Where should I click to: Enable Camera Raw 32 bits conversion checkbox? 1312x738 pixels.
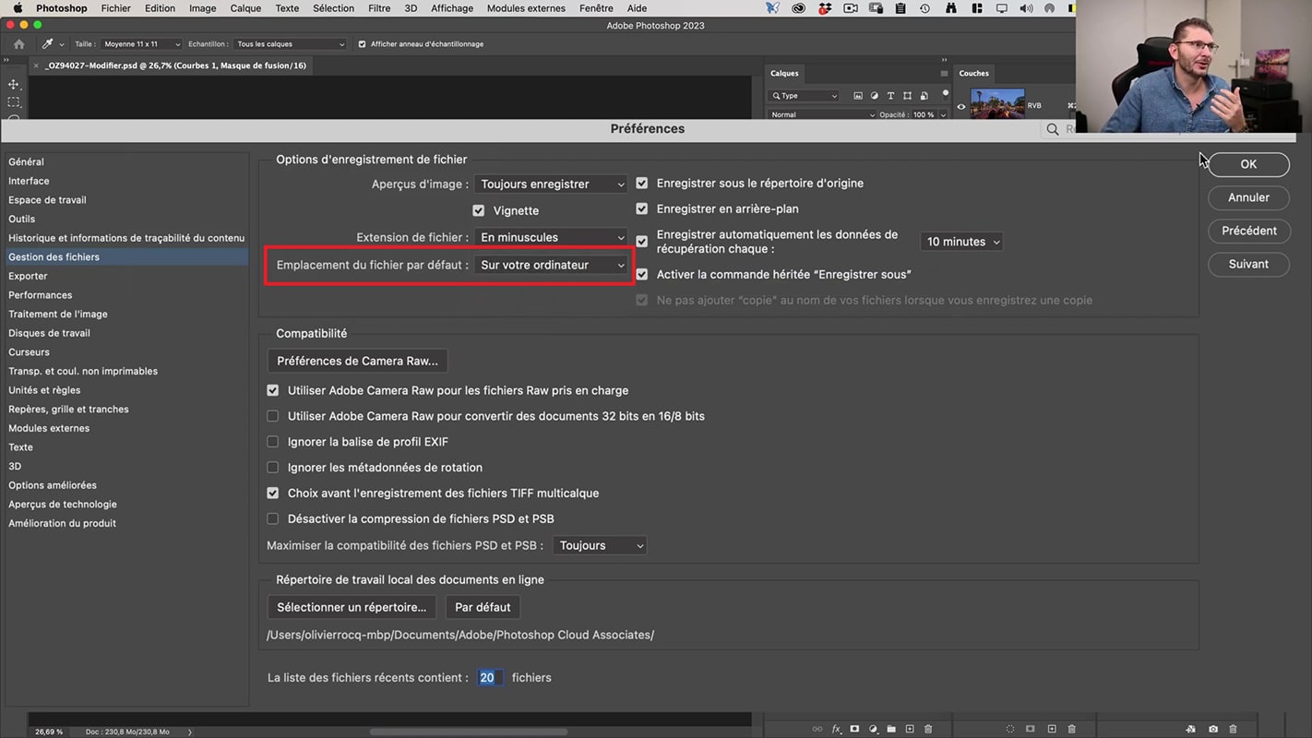(272, 416)
